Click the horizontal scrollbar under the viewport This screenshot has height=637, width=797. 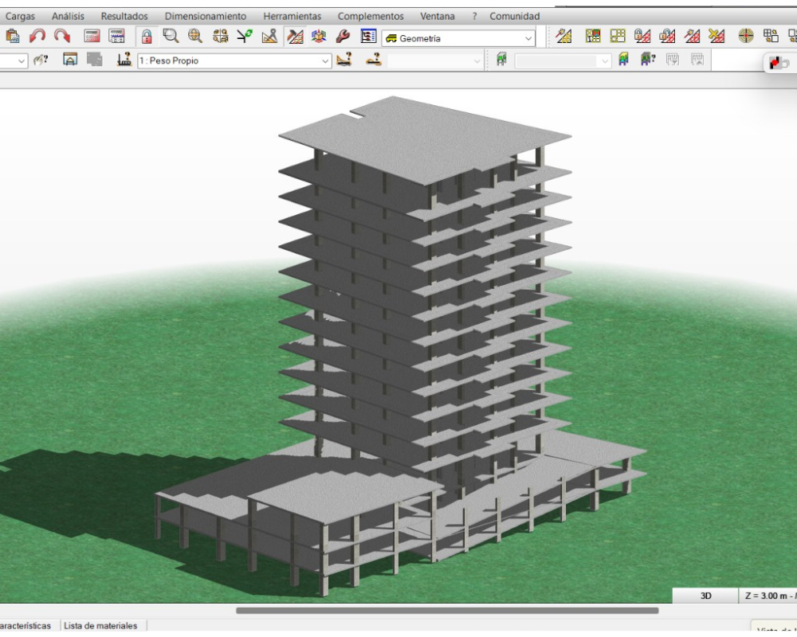446,611
